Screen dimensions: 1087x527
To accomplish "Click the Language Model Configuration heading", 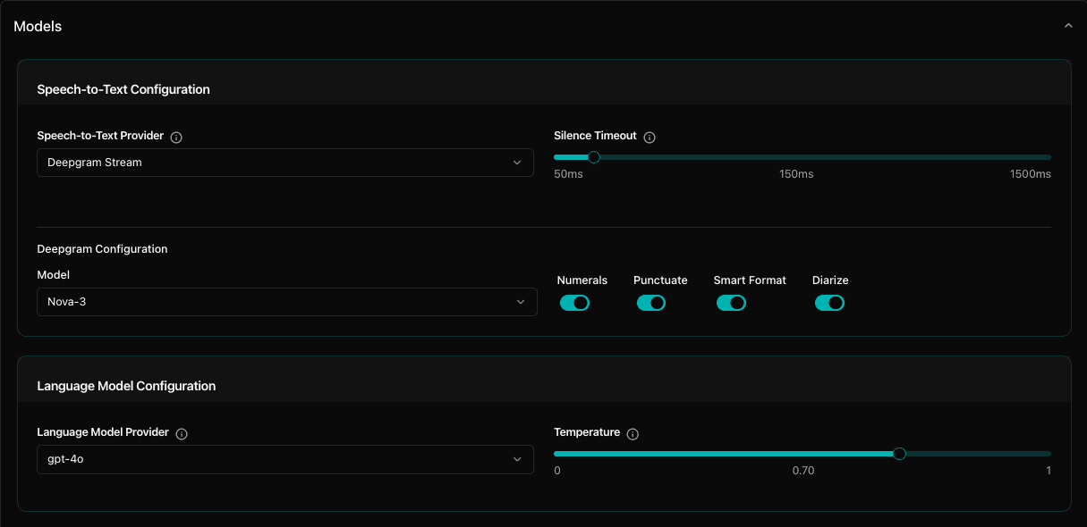I will (126, 386).
